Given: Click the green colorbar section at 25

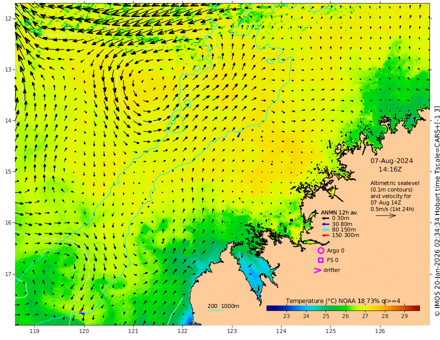Looking at the screenshot, I should [326, 308].
